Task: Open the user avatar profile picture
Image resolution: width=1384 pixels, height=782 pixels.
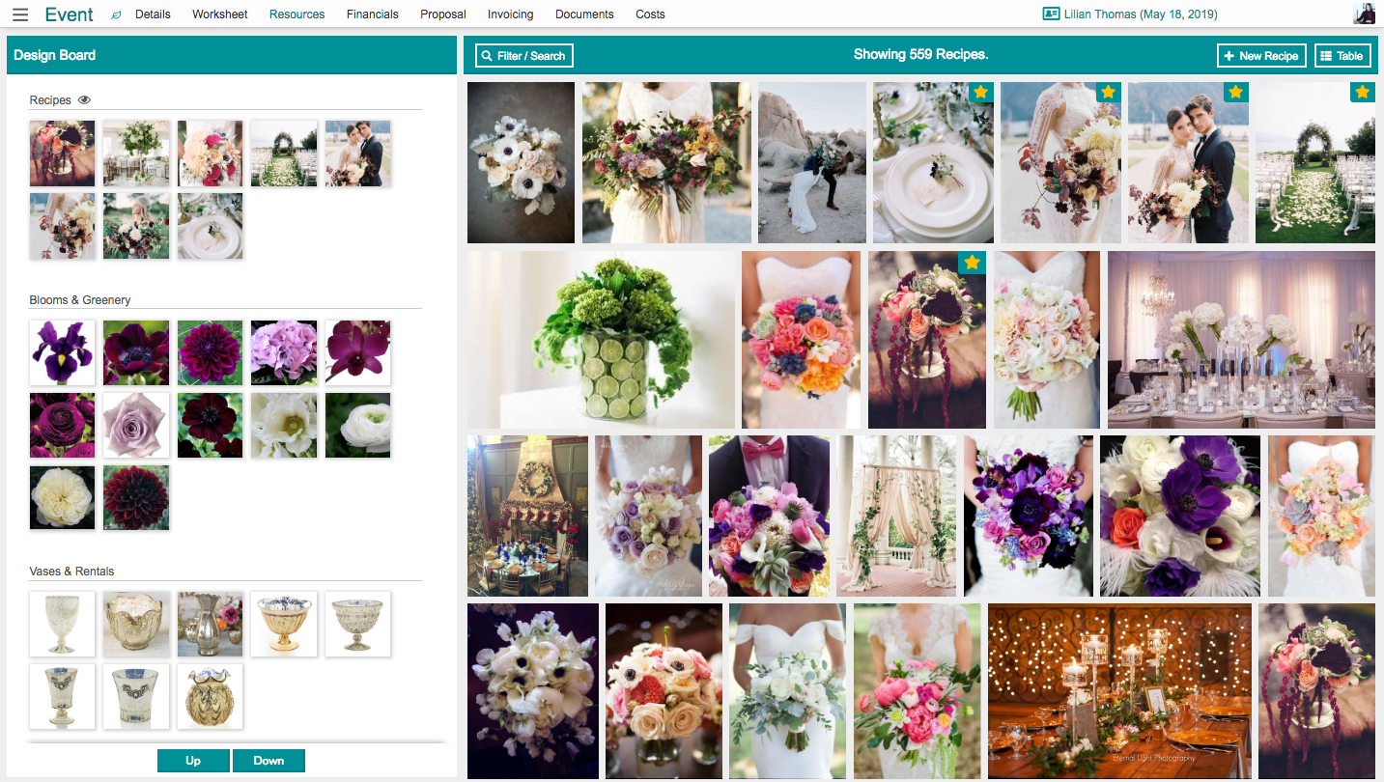Action: [1365, 14]
